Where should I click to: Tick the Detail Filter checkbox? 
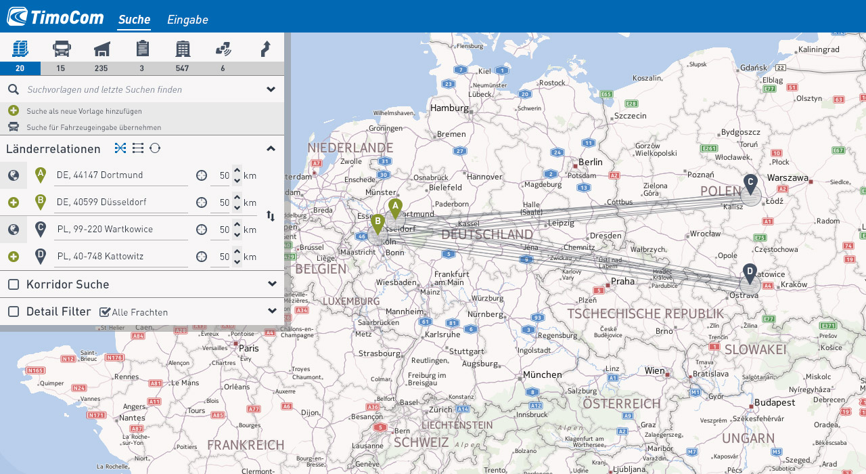(x=14, y=311)
